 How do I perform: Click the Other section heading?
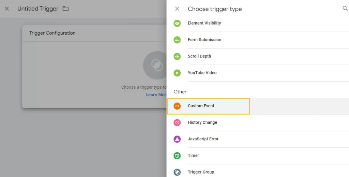click(x=180, y=92)
